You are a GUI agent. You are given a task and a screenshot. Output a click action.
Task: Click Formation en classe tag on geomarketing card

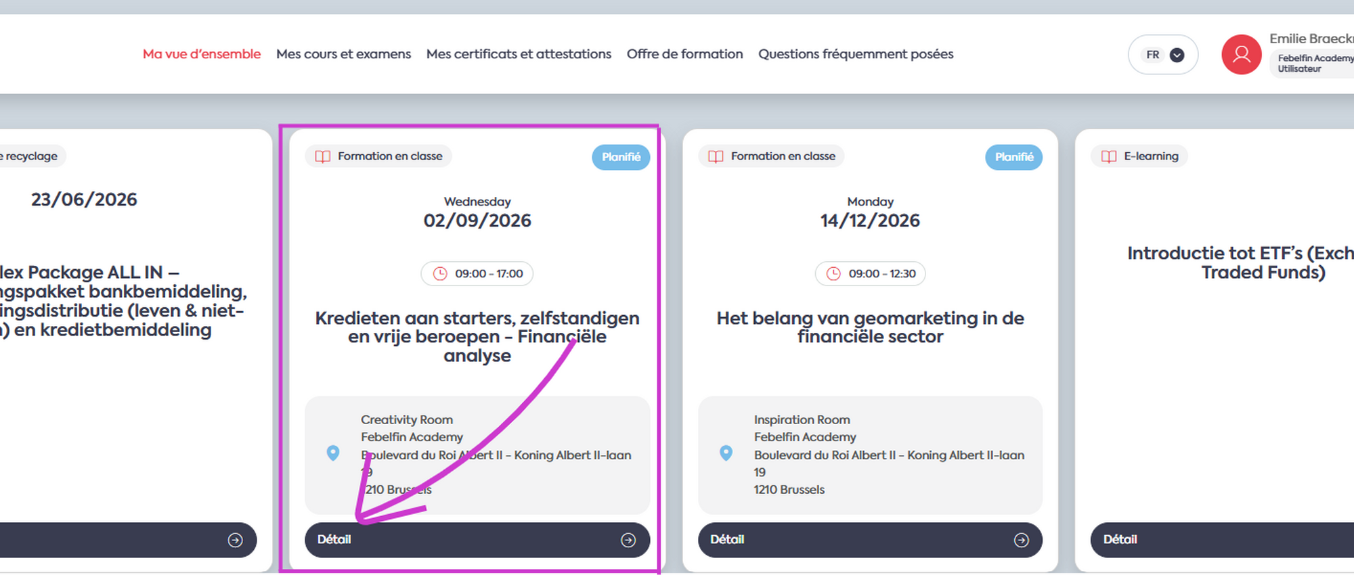point(772,156)
